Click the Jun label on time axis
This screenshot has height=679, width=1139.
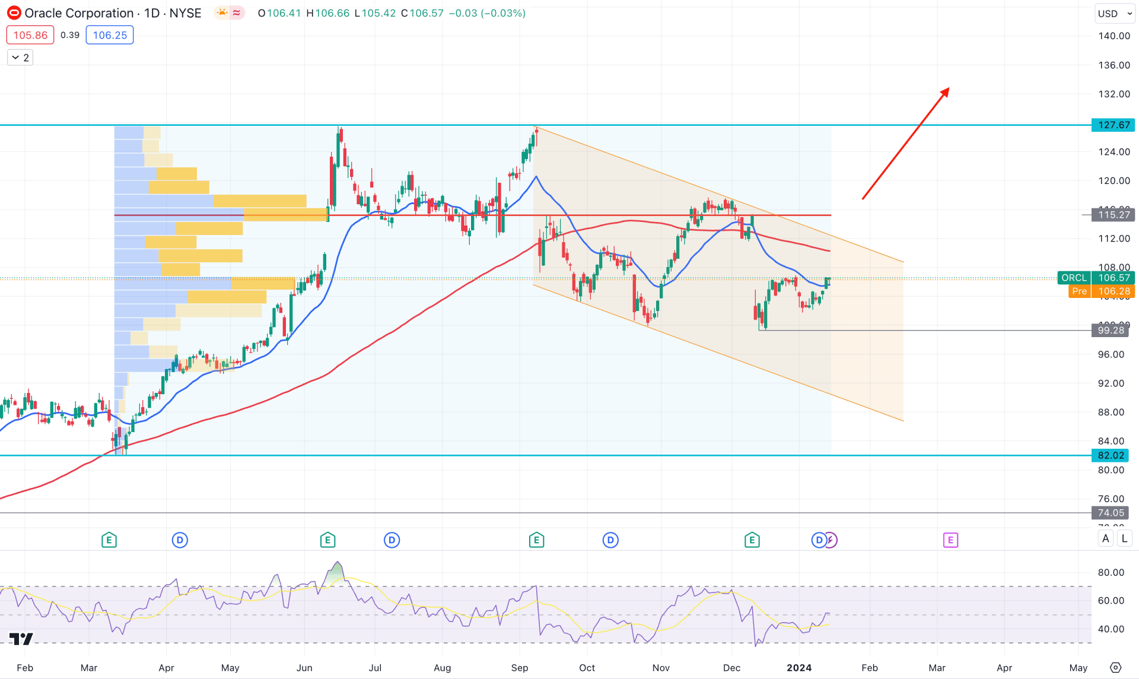(304, 668)
